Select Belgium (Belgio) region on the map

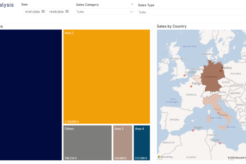click(197, 79)
